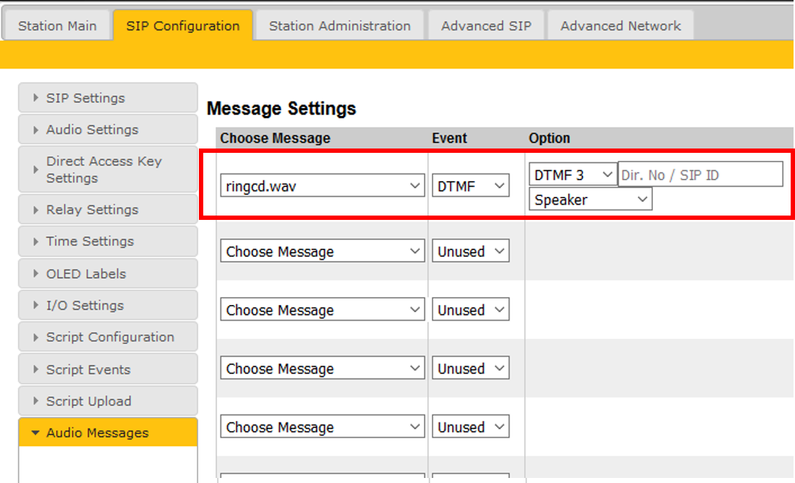This screenshot has width=795, height=483.
Task: Open the DTMF event dropdown
Action: click(x=470, y=186)
